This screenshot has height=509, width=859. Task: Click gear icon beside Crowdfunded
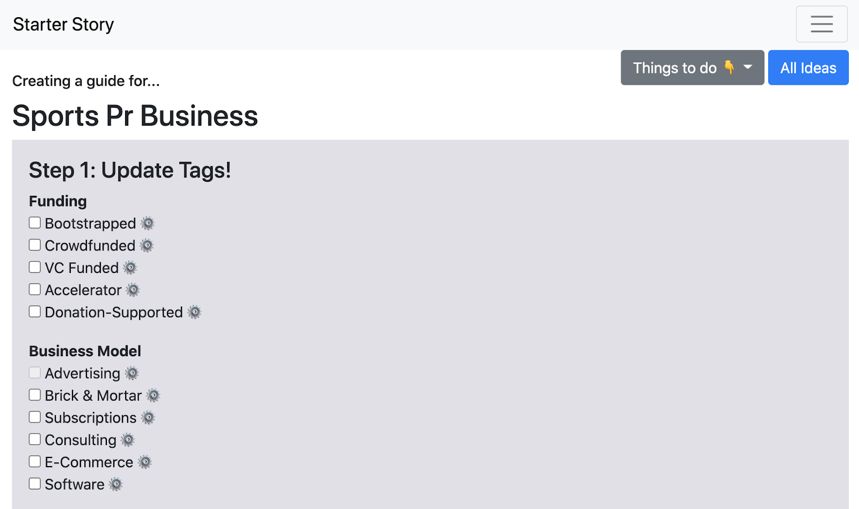[x=147, y=246]
